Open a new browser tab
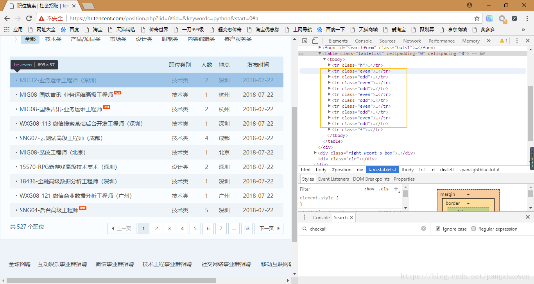The height and width of the screenshot is (284, 534). pos(88,6)
